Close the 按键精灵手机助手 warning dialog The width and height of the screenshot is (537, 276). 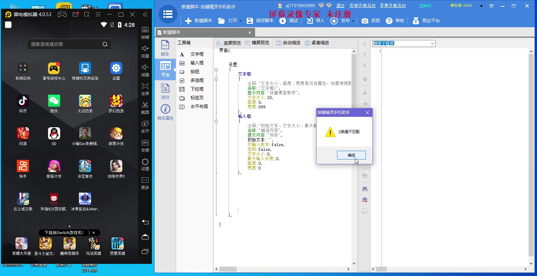367,112
